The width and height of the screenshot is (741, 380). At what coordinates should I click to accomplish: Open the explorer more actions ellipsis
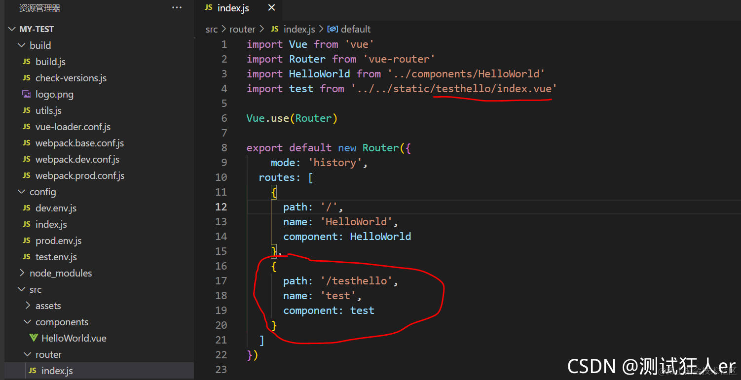pos(177,8)
